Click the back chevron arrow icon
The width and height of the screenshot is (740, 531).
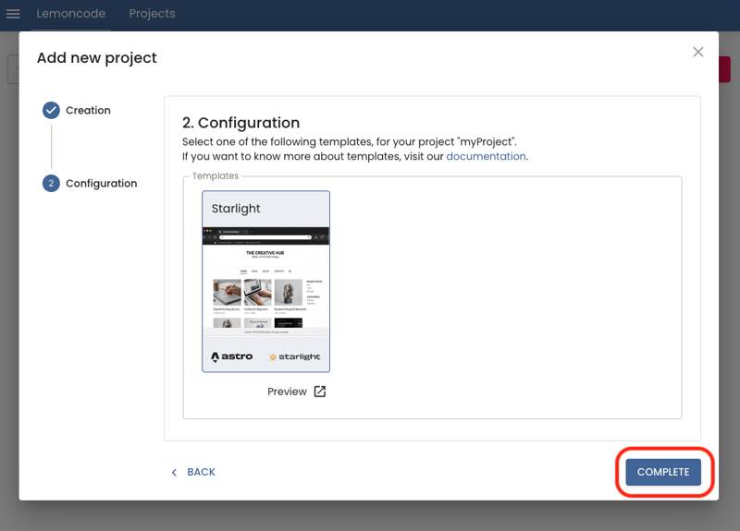(x=174, y=472)
